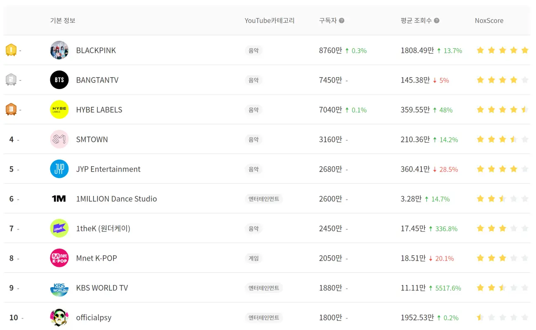
Task: Click the 평균 조회수 column header
Action: 416,21
